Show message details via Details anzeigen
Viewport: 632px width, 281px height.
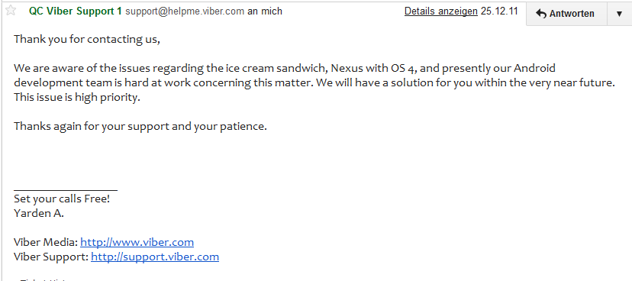(x=441, y=11)
